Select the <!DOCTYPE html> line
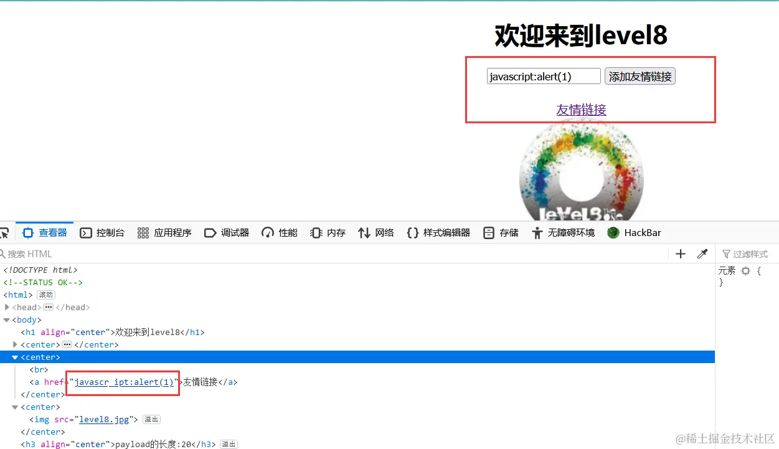779x449 pixels. (40, 270)
